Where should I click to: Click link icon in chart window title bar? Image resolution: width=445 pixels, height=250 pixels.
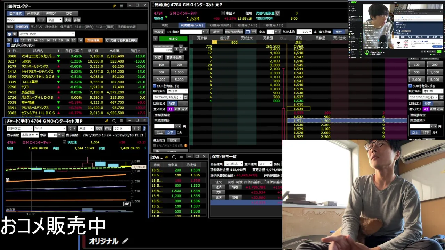coord(107,121)
